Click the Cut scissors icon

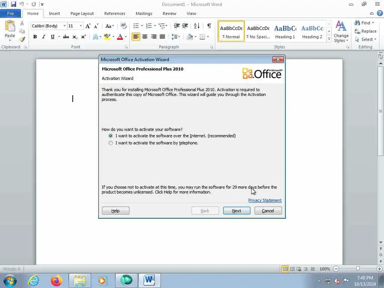22,23
